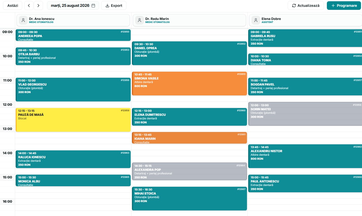Select Dr. Ana Ionescu column header
This screenshot has height=216, width=362.
(73, 20)
